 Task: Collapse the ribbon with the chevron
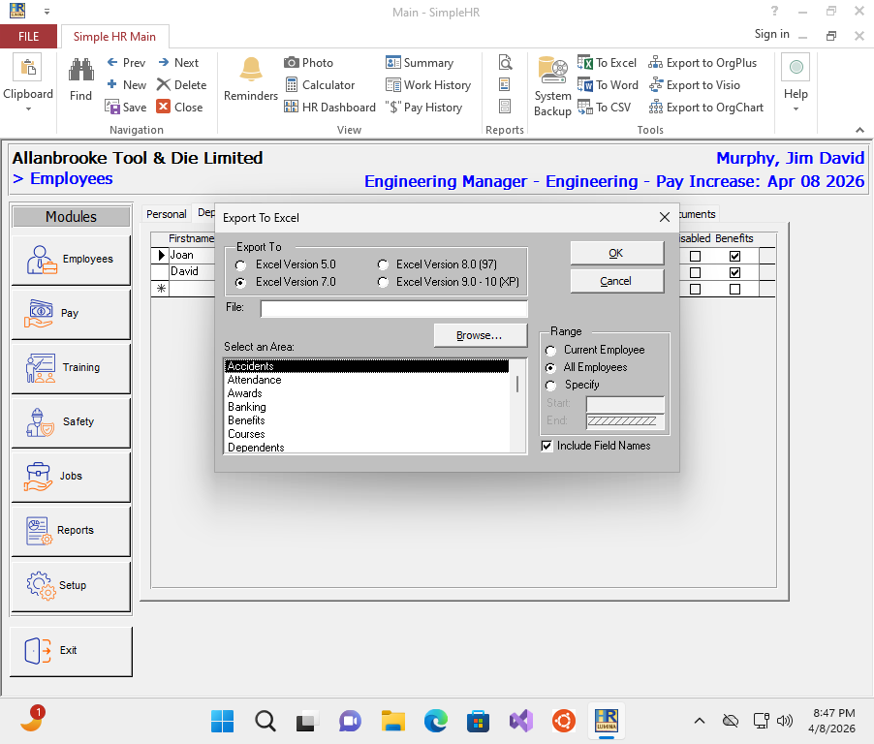coord(859,130)
